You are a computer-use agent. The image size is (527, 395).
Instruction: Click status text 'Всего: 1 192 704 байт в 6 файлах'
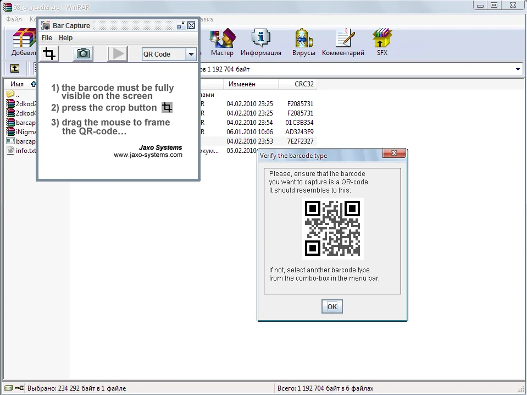click(x=325, y=388)
